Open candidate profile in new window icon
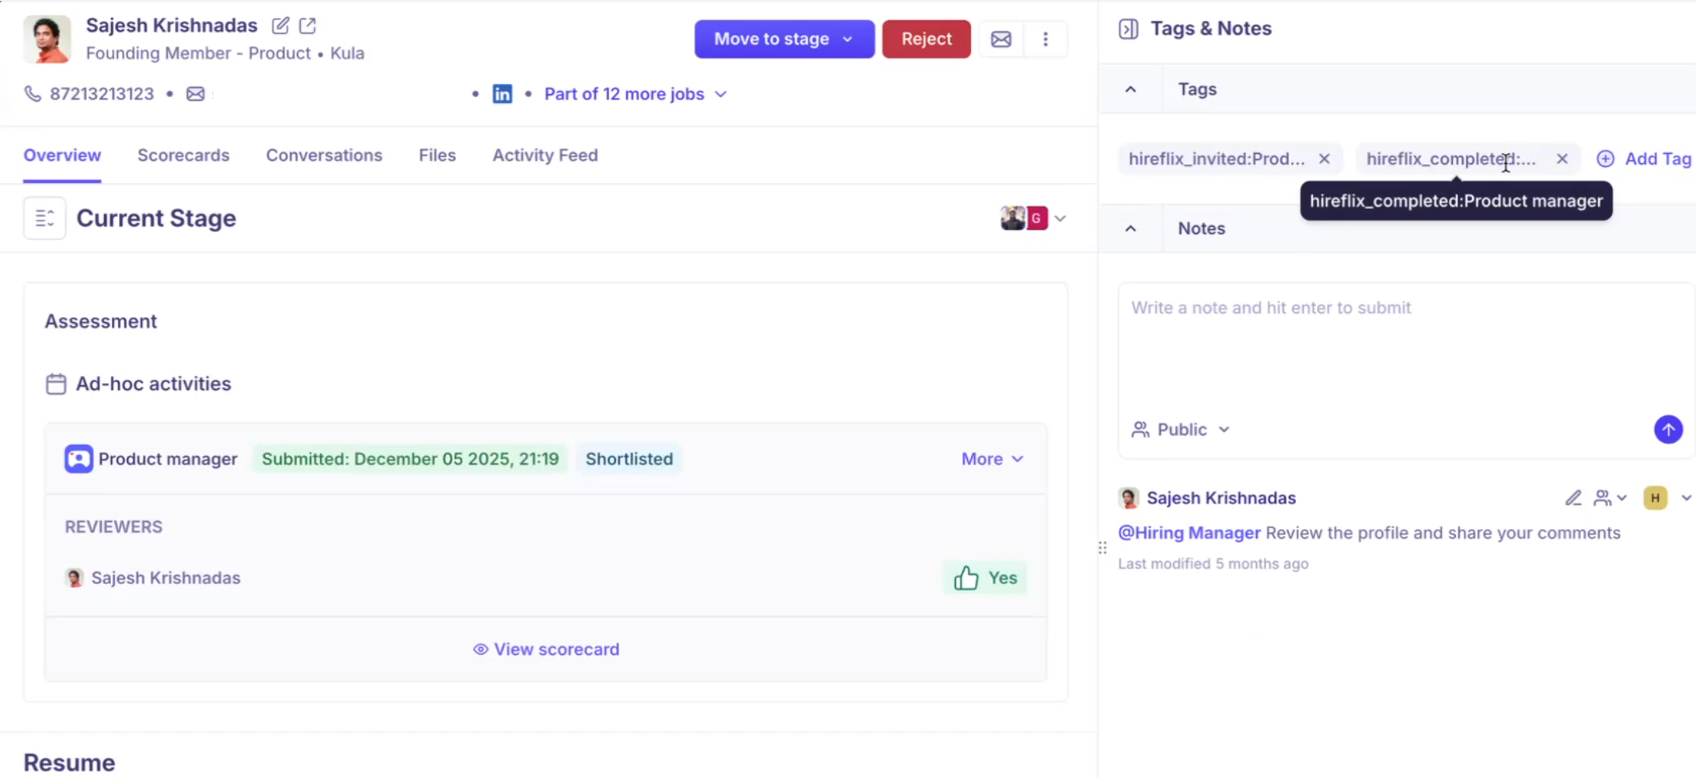The image size is (1696, 779). [x=308, y=26]
